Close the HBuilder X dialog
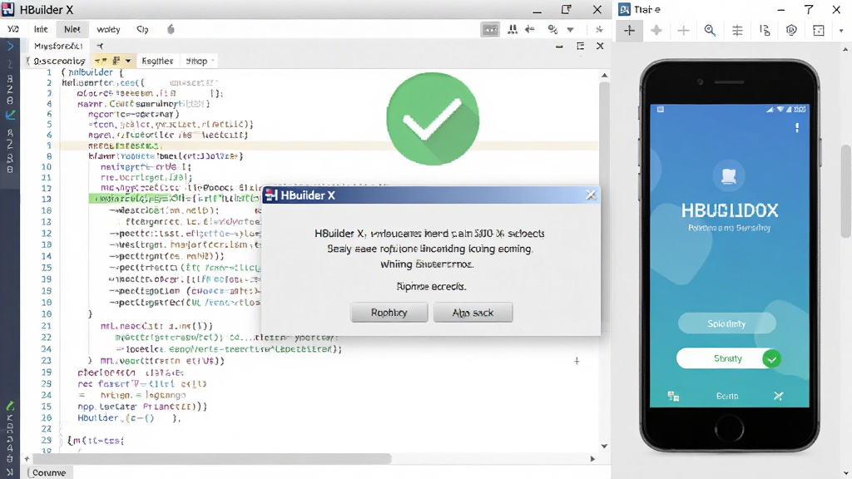This screenshot has height=479, width=852. tap(591, 195)
